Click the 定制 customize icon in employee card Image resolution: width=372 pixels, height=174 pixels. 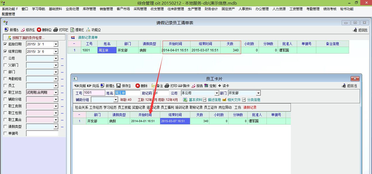pos(206,86)
